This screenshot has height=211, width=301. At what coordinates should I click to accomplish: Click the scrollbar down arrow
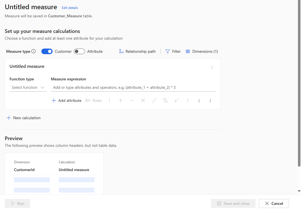point(299,191)
